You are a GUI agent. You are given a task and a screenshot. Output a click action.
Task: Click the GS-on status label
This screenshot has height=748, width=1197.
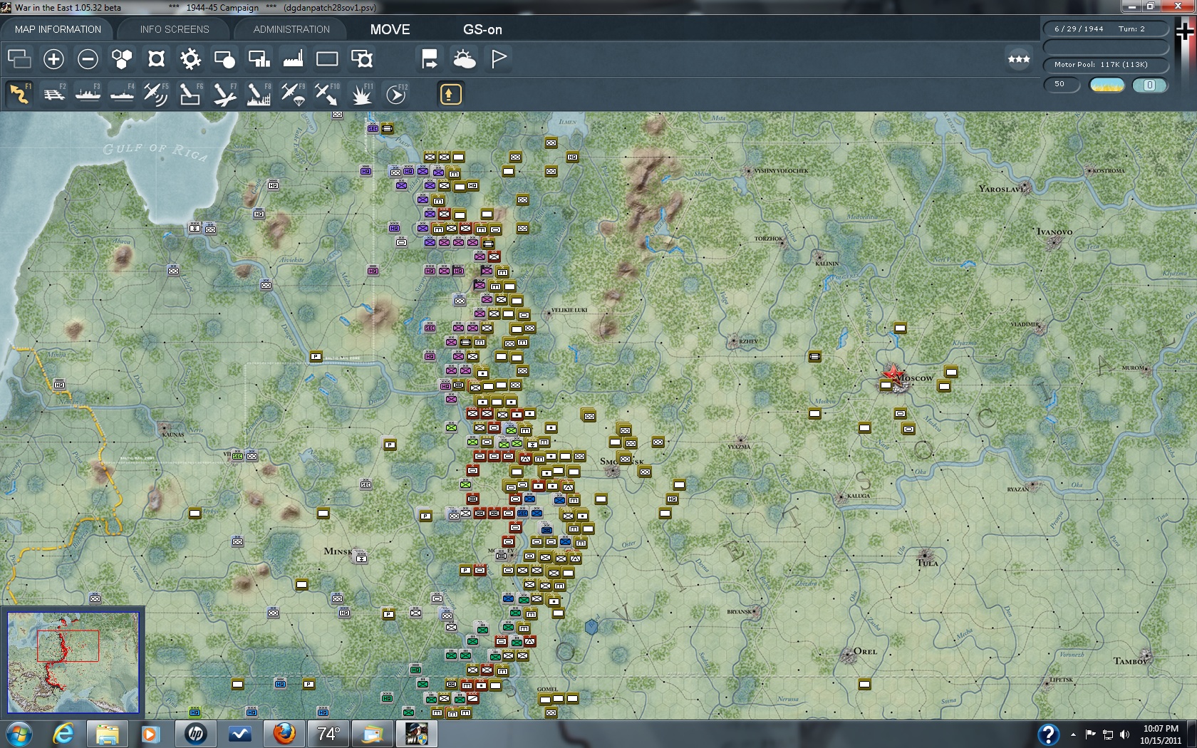point(482,30)
